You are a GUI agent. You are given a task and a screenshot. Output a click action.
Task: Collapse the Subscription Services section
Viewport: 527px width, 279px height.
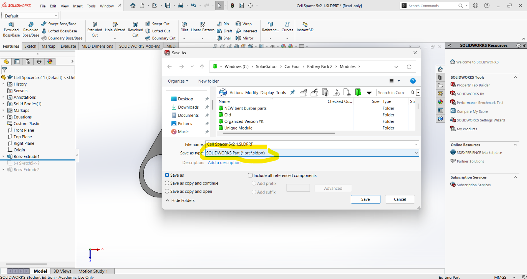[x=515, y=177]
